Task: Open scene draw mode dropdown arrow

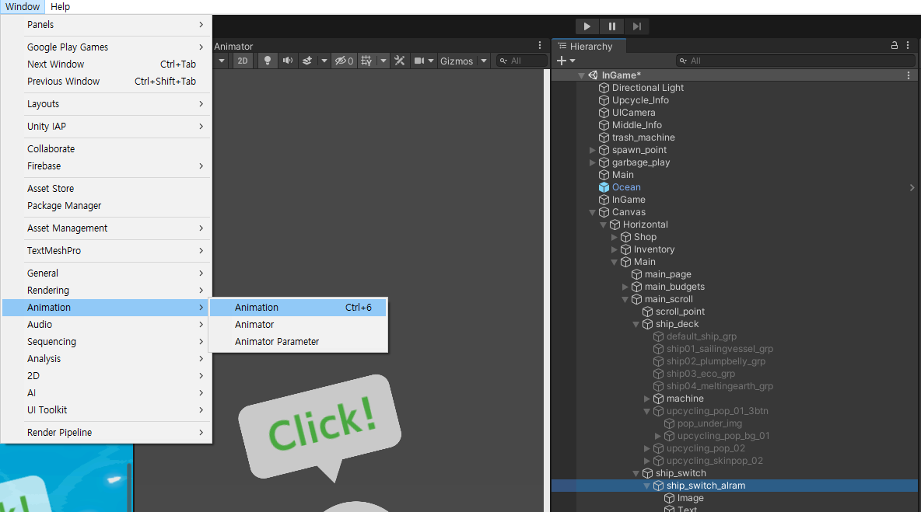Action: pyautogui.click(x=222, y=61)
